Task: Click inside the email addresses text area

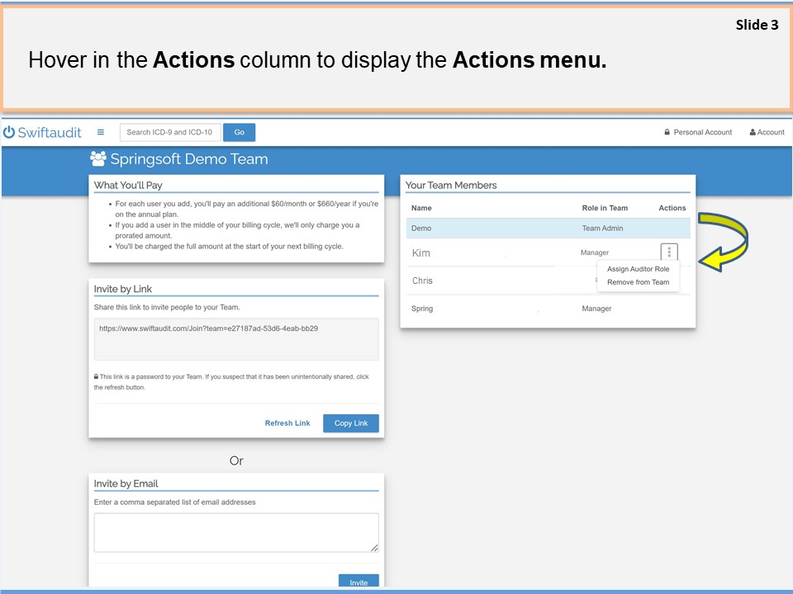Action: 235,532
